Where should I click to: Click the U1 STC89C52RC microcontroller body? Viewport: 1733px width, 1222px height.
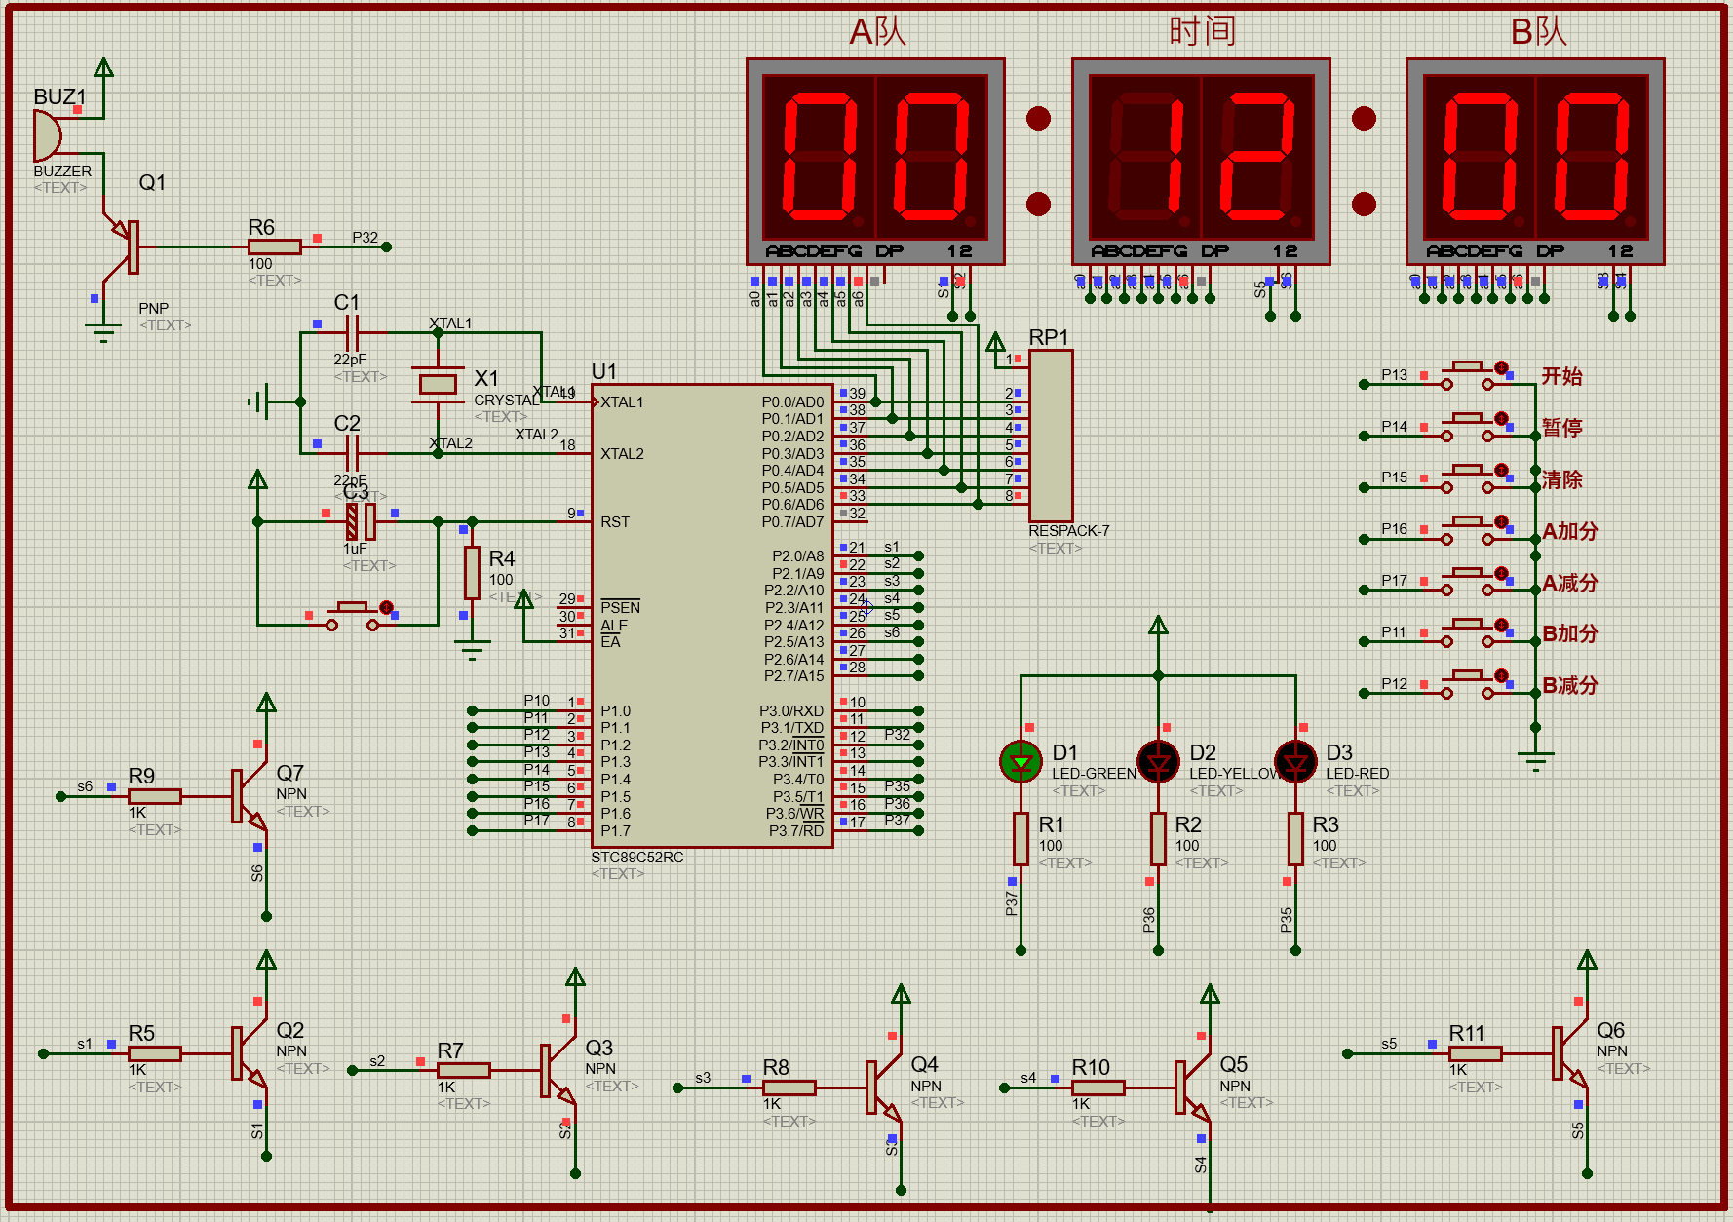pos(712,614)
